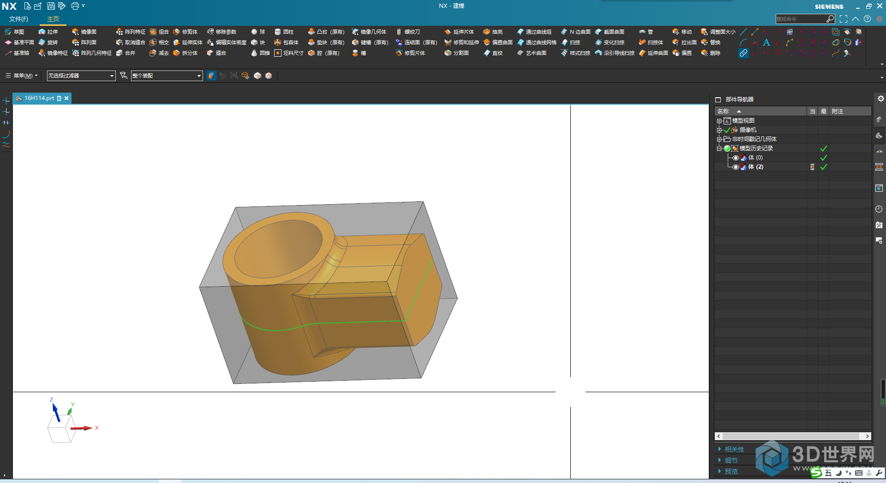The width and height of the screenshot is (886, 483).
Task: Switch to the 主页 ribbon tab
Action: [x=53, y=19]
